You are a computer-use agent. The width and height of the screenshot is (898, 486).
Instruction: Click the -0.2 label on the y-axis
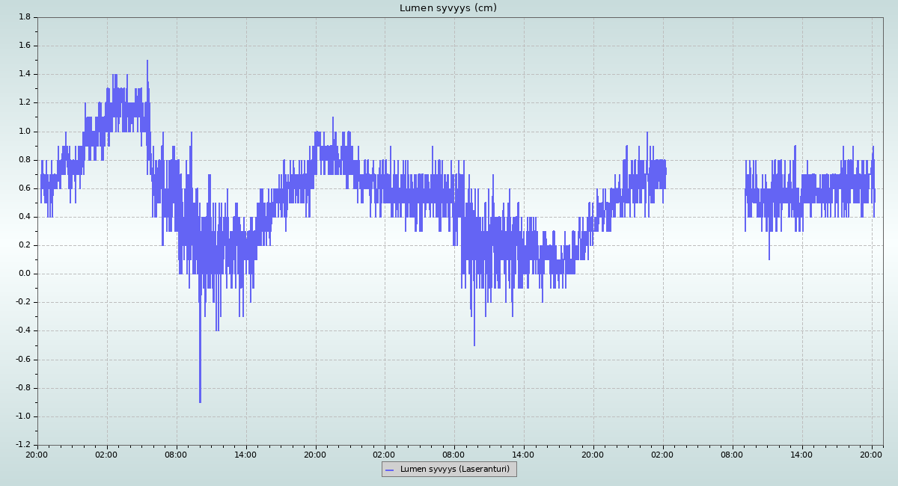(x=22, y=302)
